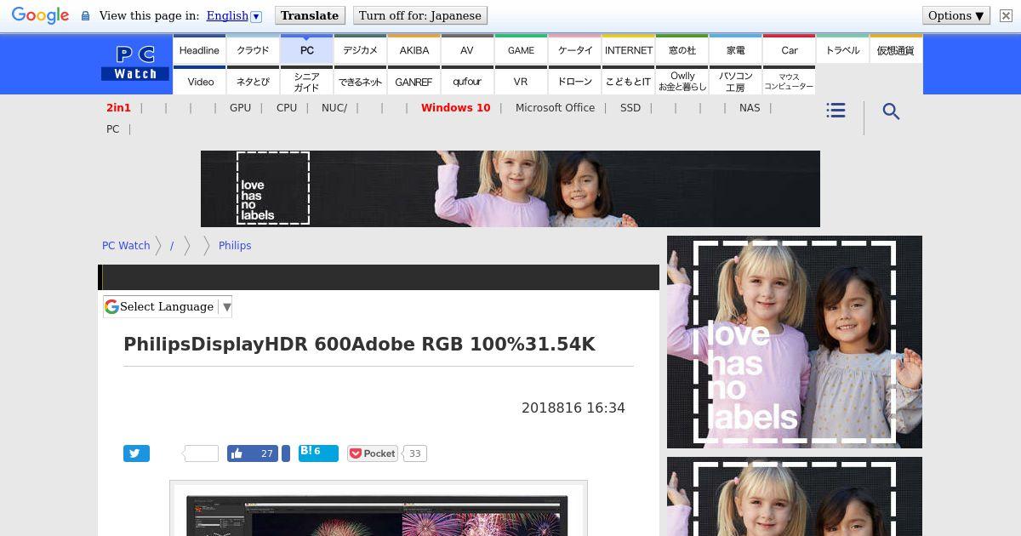Open the Headline tab
Viewport: 1021px width, 536px height.
(199, 49)
